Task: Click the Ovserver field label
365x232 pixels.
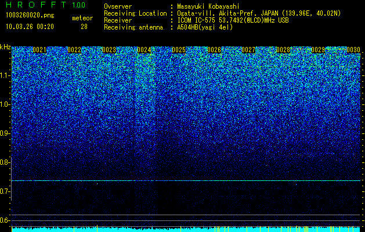Action: [118, 6]
